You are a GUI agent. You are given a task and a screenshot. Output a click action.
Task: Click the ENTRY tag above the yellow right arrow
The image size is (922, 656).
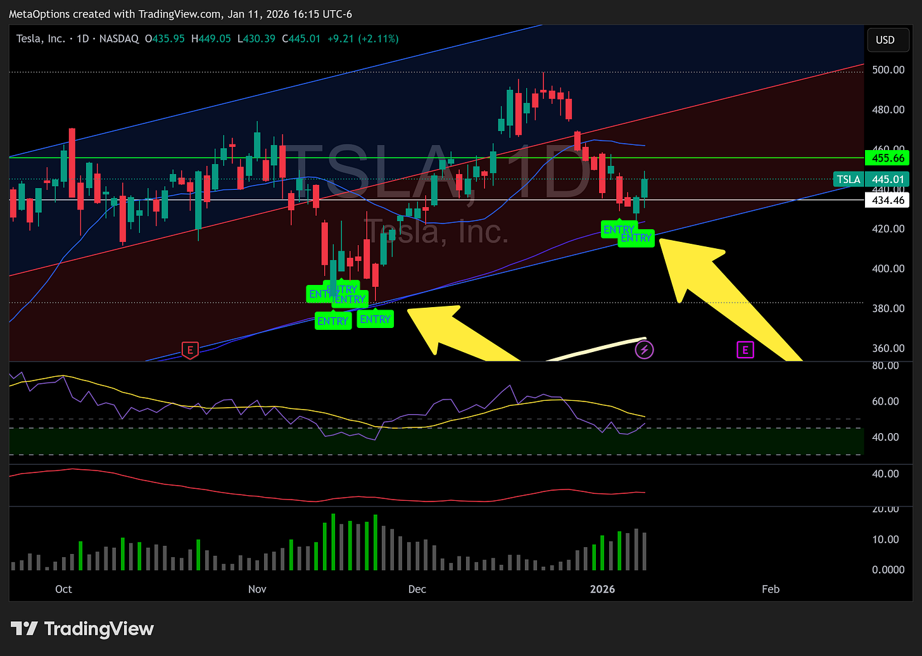635,238
